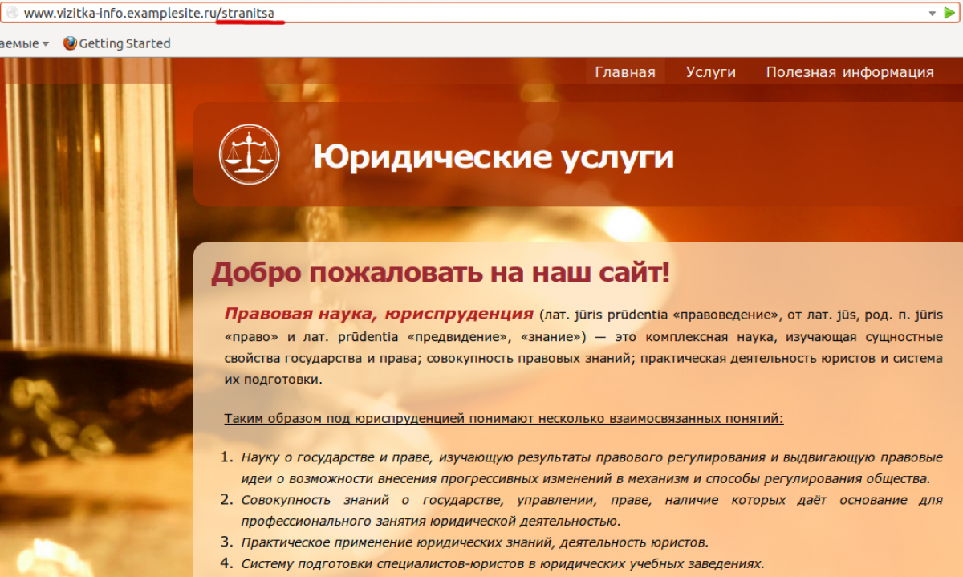Open the Главная menu item
Viewport: 963px width, 577px height.
tap(625, 72)
